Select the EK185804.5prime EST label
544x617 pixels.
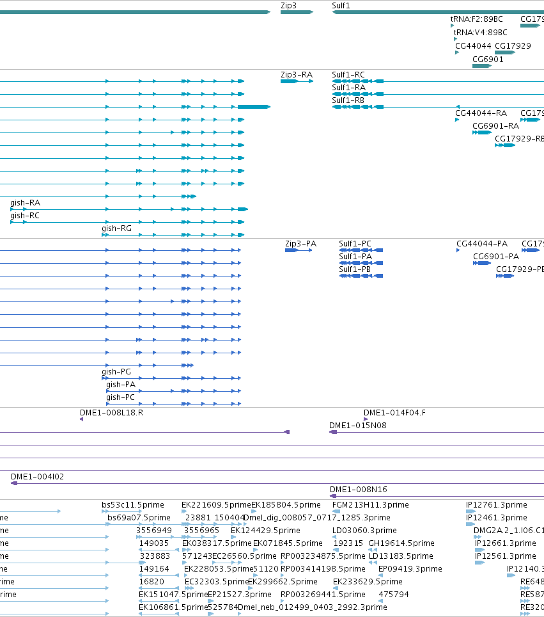click(x=286, y=504)
